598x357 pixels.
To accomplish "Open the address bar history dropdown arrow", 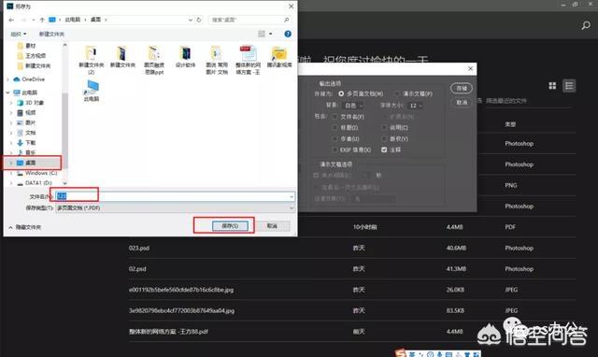I will pos(191,20).
